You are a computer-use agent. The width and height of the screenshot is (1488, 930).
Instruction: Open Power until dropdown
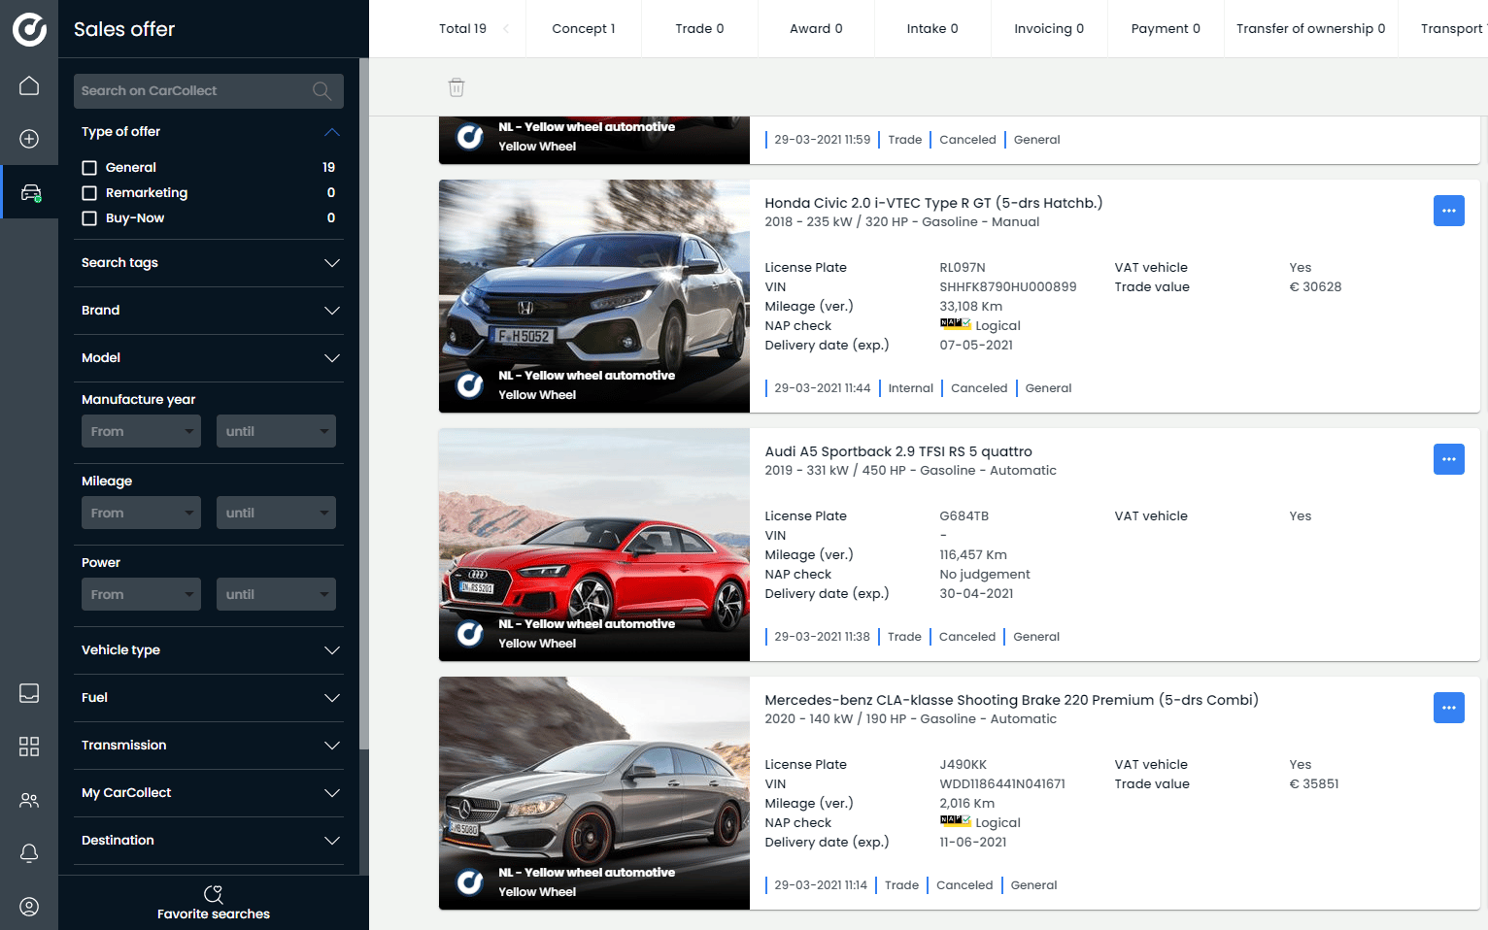(x=276, y=594)
